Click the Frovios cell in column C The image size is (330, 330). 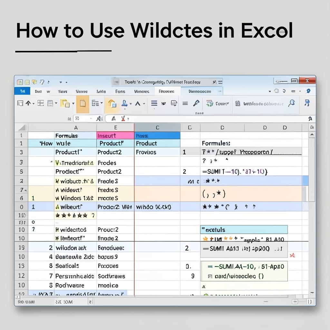point(157,152)
